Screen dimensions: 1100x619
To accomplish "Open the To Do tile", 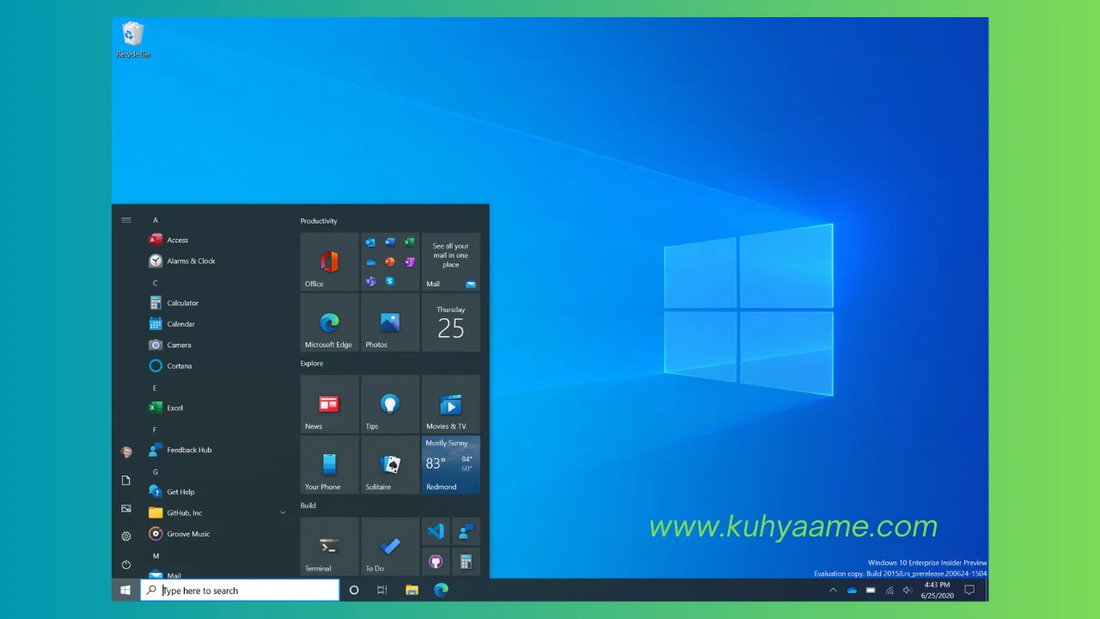I will click(390, 547).
